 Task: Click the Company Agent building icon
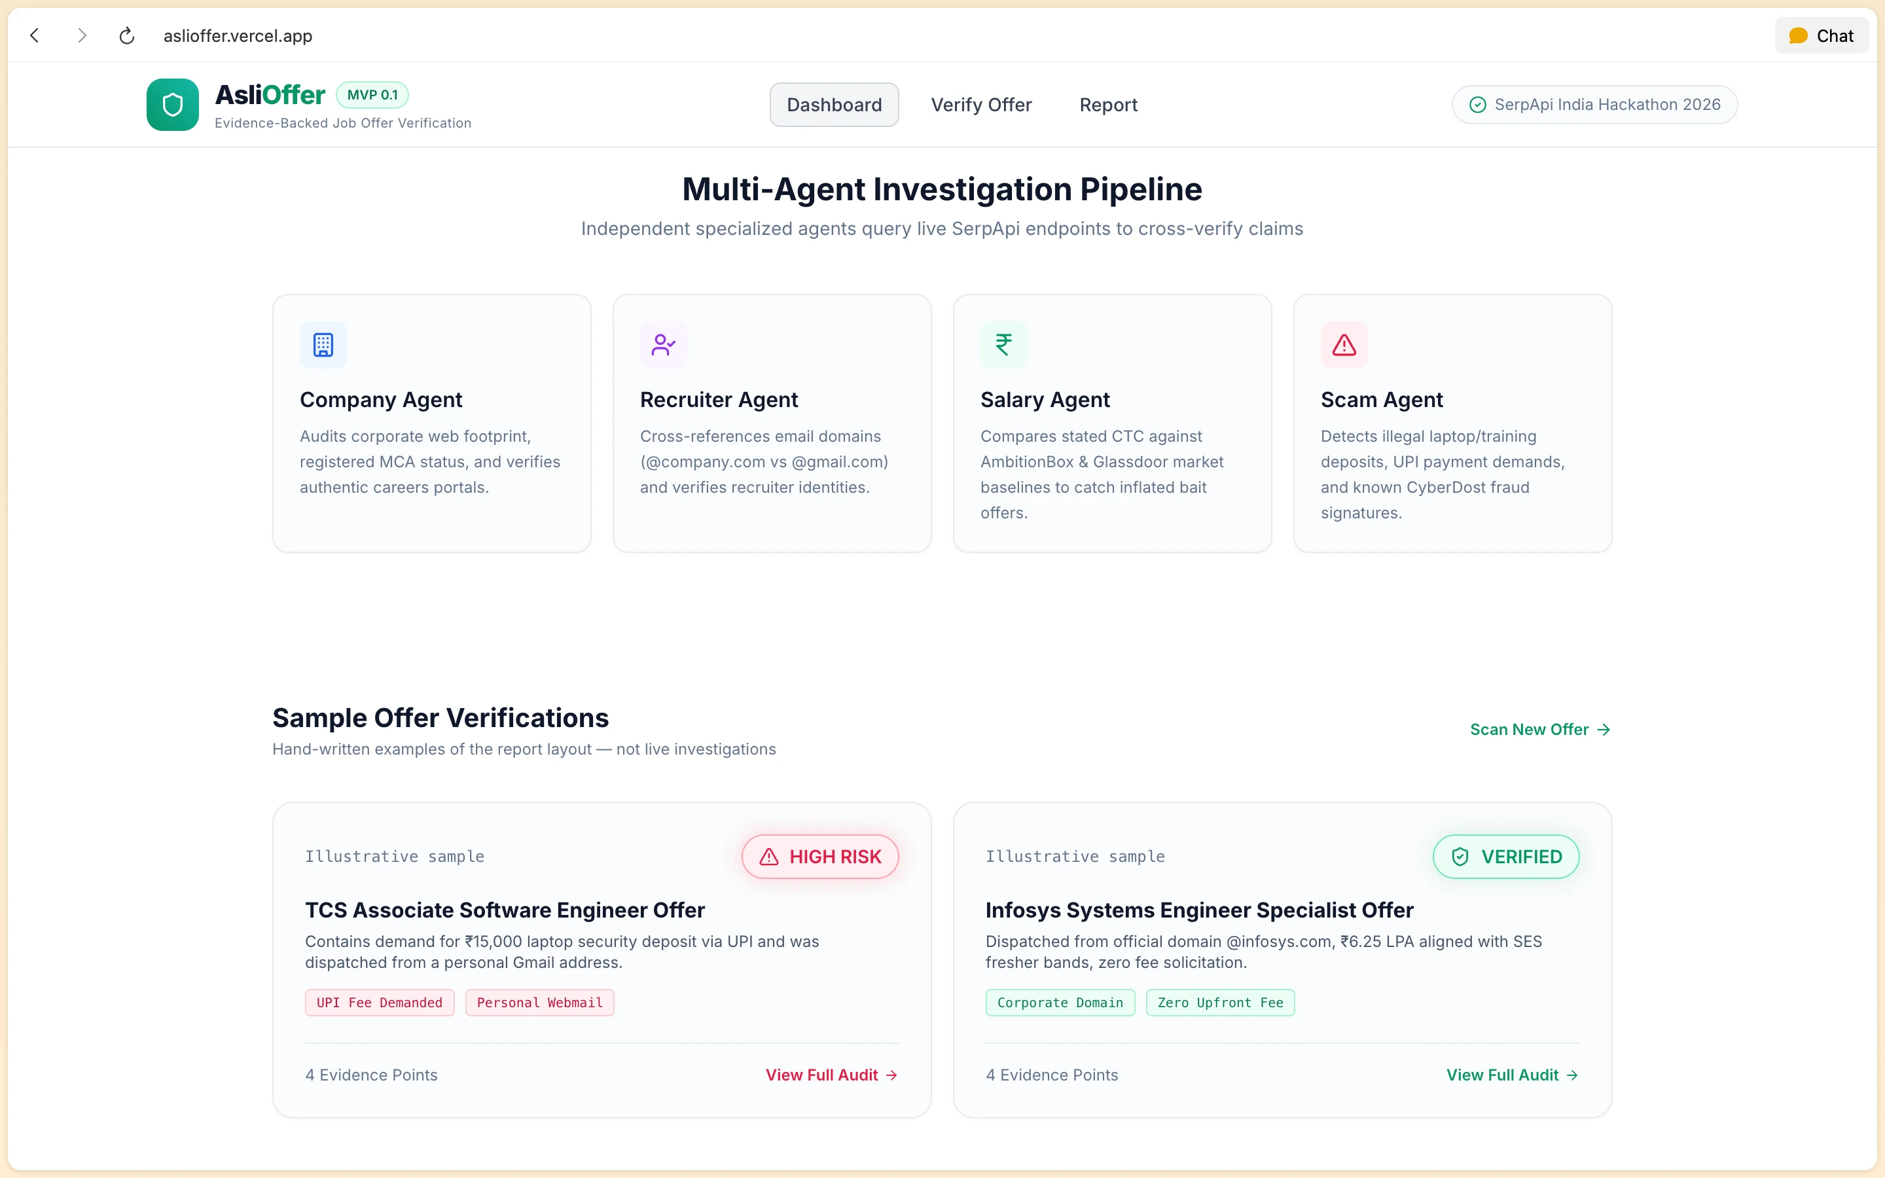pos(323,344)
